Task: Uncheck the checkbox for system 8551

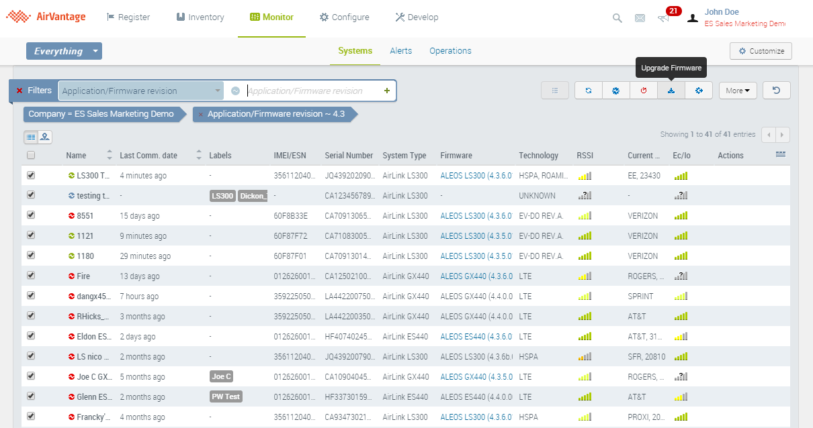Action: pyautogui.click(x=31, y=215)
